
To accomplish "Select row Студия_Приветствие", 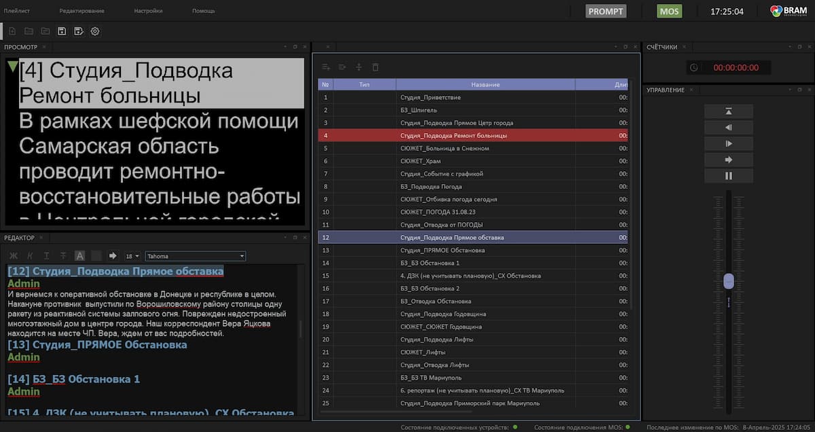I will click(473, 97).
